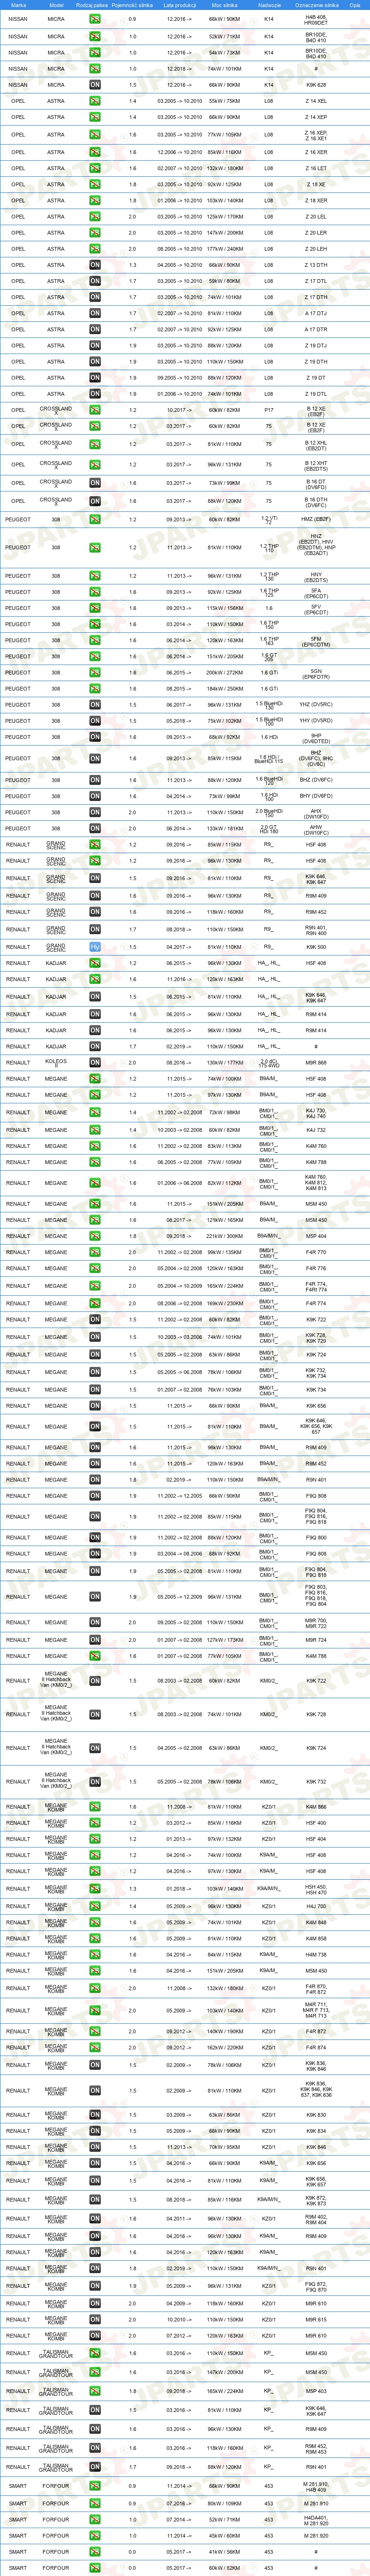370x2576 pixels.
Task: Click diesel icon in Astra Z 13 DTH row
Action: pos(95,265)
